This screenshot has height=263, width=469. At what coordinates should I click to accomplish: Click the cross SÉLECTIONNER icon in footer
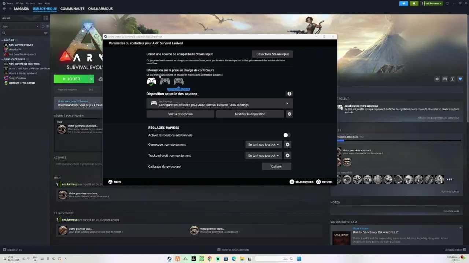pos(292,182)
